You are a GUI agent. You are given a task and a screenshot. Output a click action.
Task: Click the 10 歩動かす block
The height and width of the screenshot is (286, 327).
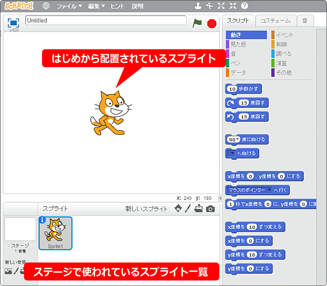pyautogui.click(x=243, y=89)
